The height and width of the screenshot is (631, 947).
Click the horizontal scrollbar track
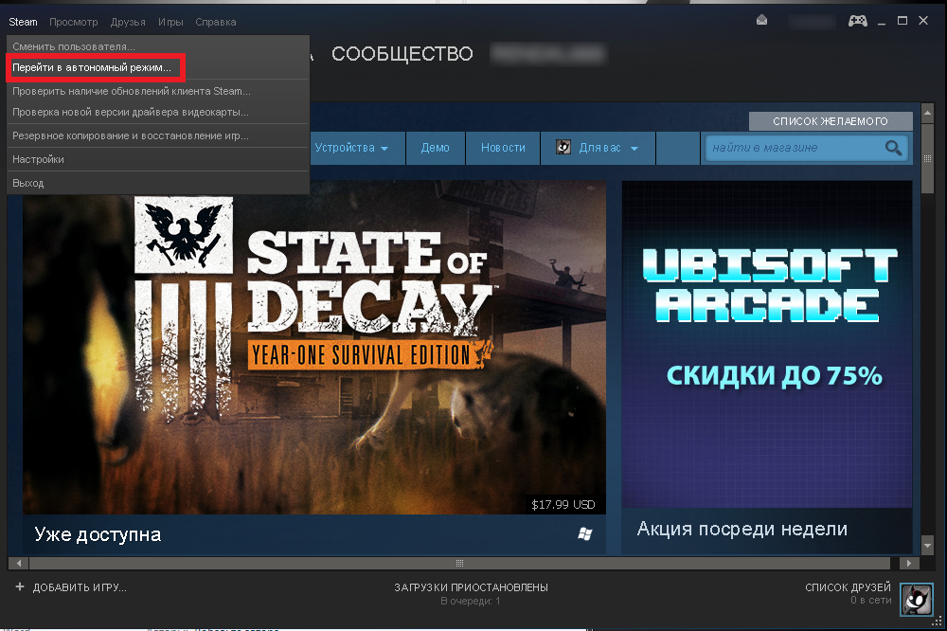pyautogui.click(x=459, y=563)
